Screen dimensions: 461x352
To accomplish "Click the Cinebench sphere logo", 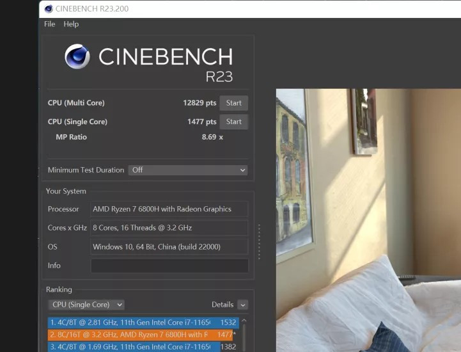I will tap(77, 56).
